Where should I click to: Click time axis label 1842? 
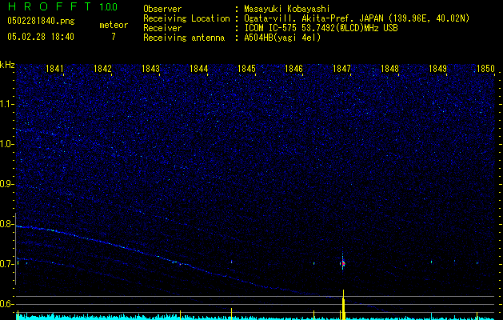102,69
